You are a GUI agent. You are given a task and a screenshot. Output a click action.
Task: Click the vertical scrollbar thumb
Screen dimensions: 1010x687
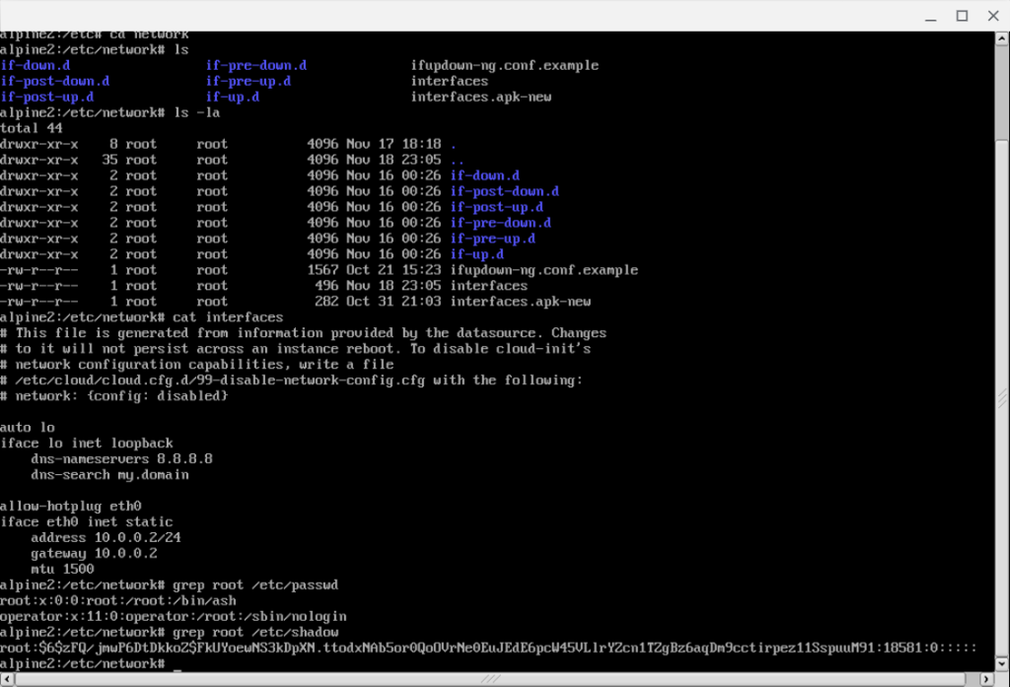[x=1002, y=92]
